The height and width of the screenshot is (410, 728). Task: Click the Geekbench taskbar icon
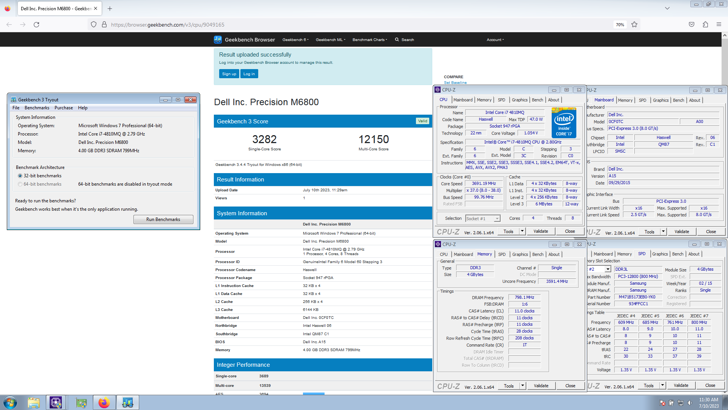coord(127,402)
